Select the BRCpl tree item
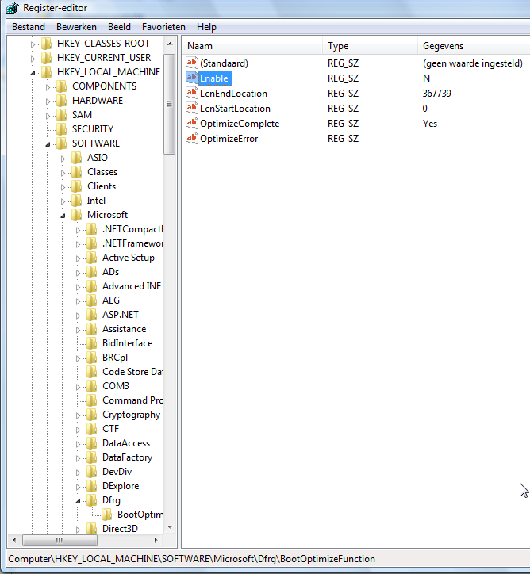 (115, 358)
